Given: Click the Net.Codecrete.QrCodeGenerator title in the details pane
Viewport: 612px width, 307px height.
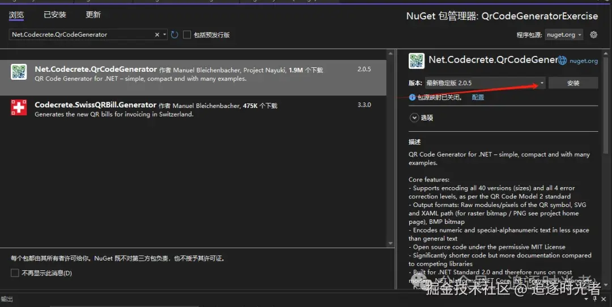Looking at the screenshot, I should 493,59.
